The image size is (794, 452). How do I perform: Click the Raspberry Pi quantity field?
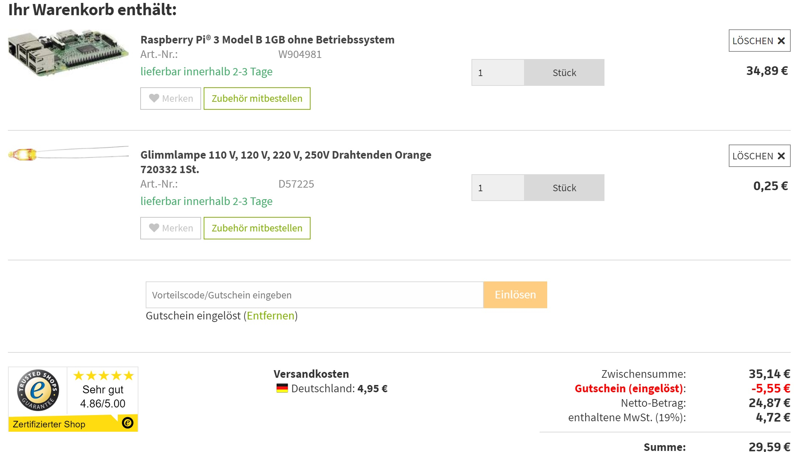498,72
